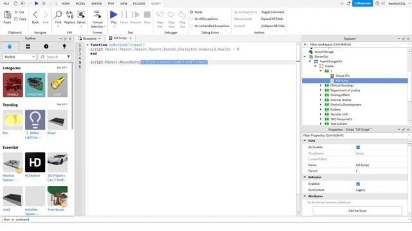
Task: Click the Select tool icon
Action: point(81,15)
